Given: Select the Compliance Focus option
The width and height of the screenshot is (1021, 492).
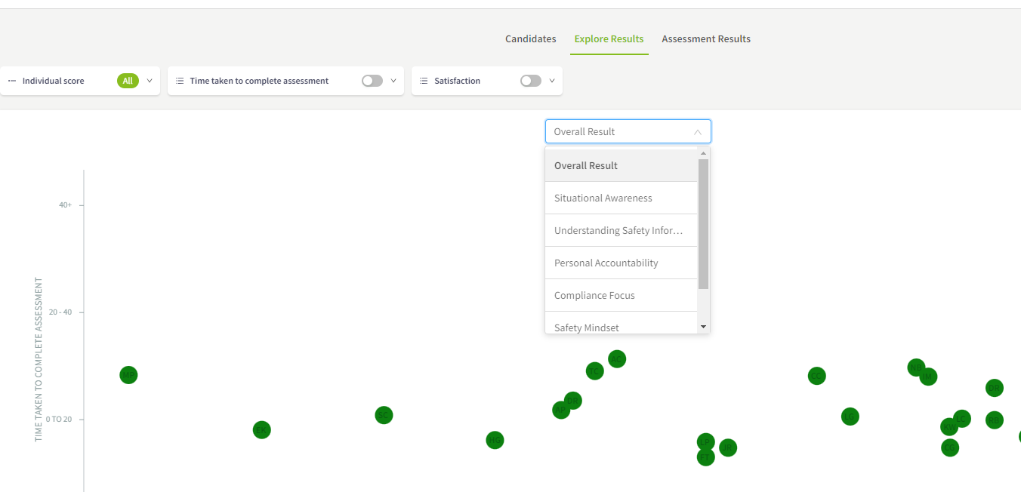Looking at the screenshot, I should point(594,296).
